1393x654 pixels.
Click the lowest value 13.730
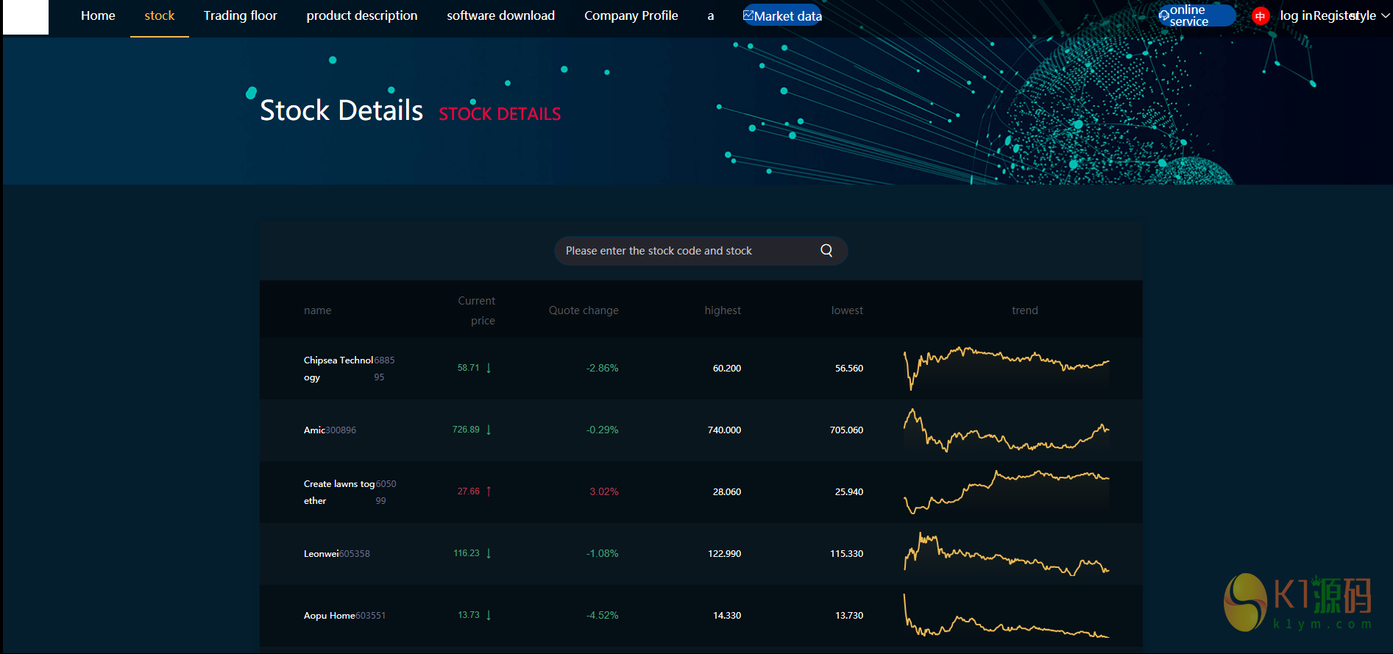pyautogui.click(x=849, y=615)
